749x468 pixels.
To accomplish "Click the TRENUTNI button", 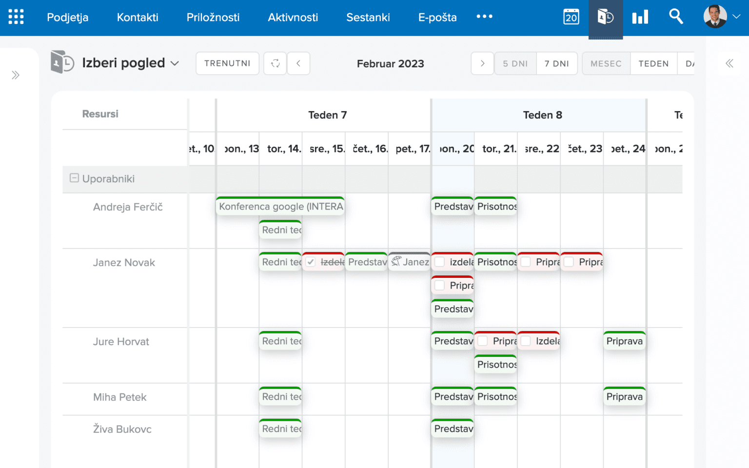I will pos(227,63).
